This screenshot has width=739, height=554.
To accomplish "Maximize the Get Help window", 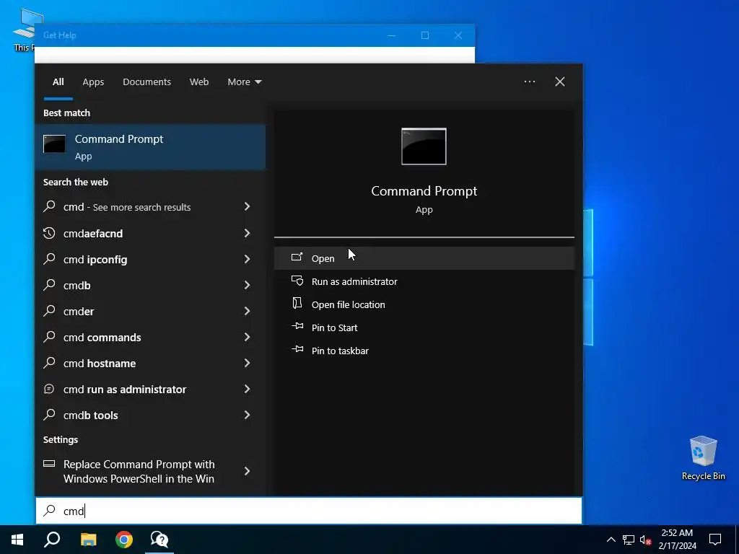I will point(424,35).
